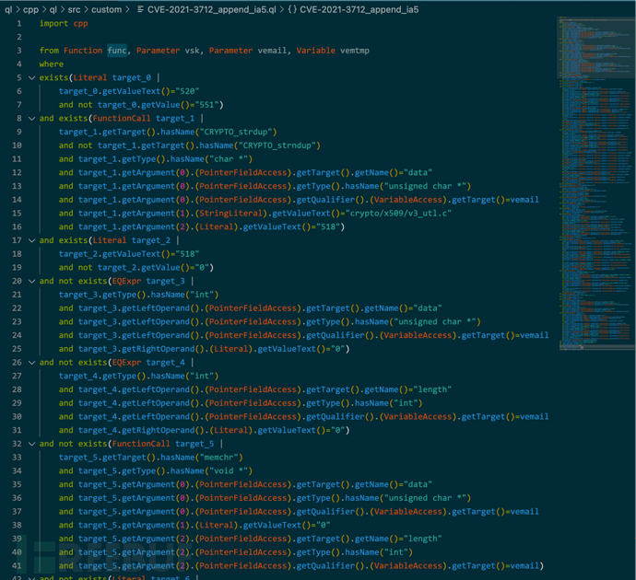Click the "char *" string on line 11
Screen dimensions: 636x580
(x=229, y=159)
